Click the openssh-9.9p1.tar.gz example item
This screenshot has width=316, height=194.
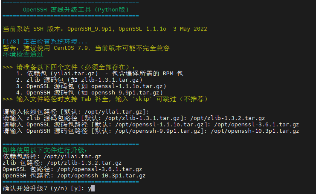coord(90,93)
